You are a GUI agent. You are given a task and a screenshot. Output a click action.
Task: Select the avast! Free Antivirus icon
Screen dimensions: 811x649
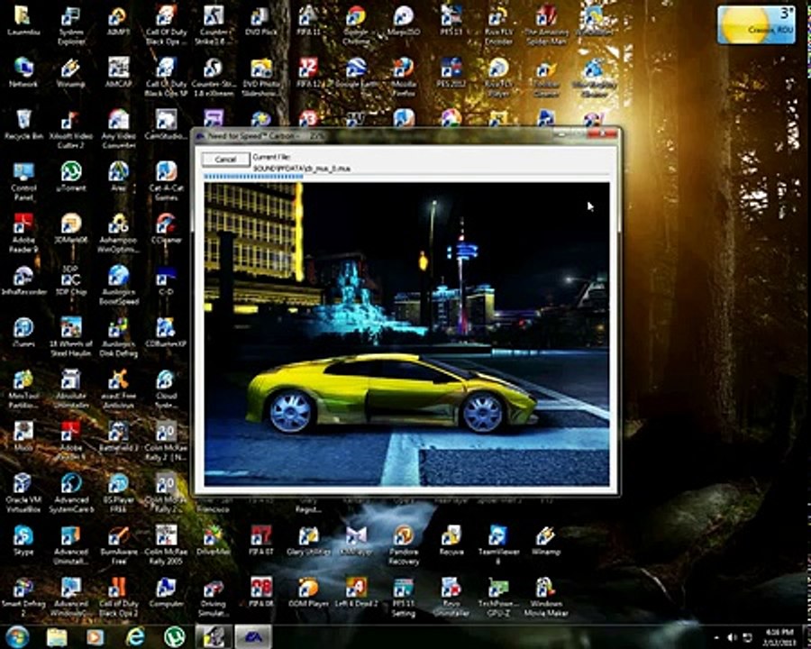118,389
